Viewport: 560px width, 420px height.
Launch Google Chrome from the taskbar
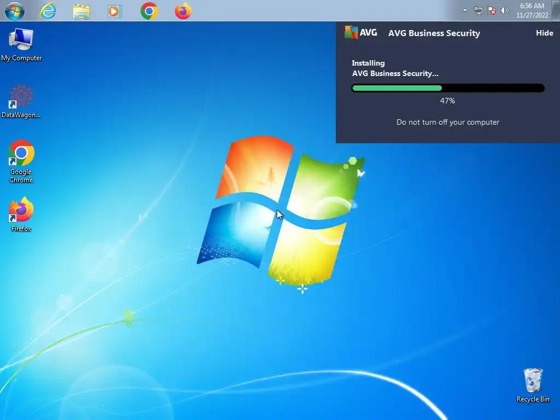pos(149,11)
